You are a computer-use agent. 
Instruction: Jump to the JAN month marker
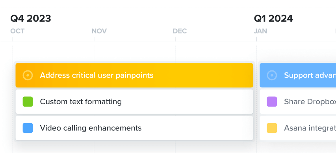point(260,31)
